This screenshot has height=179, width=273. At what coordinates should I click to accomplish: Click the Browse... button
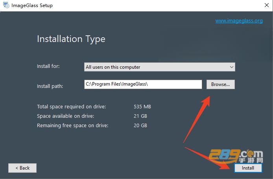point(221,84)
